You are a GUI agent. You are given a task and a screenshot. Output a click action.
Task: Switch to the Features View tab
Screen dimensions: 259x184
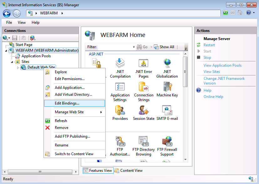click(x=98, y=171)
